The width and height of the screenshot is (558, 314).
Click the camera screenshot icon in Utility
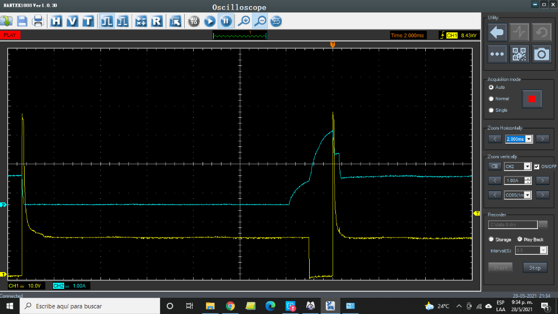[x=541, y=54]
